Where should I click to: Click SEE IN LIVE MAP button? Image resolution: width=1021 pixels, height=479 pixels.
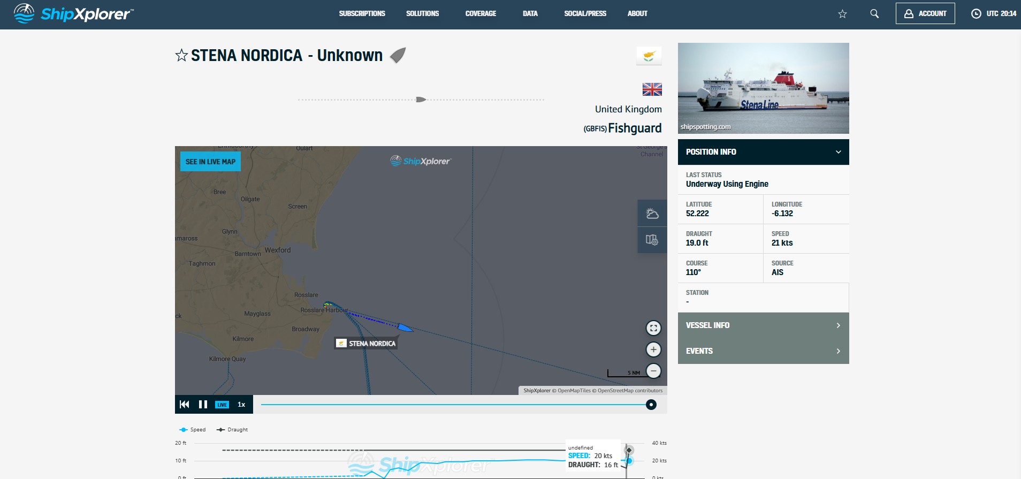pyautogui.click(x=210, y=162)
